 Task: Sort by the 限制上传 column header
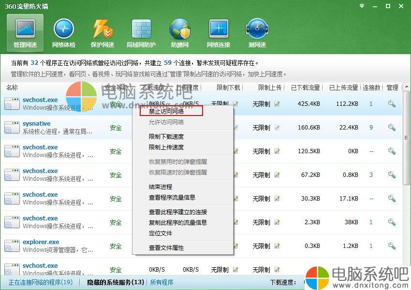(270, 87)
